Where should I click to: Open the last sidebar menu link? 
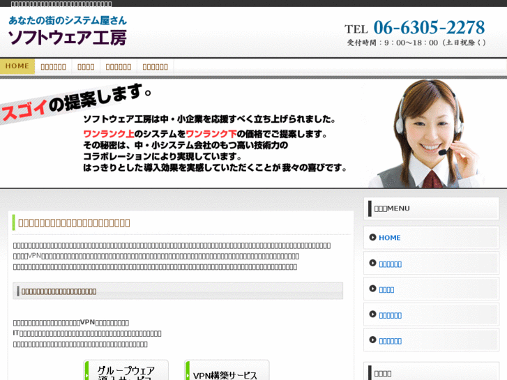(391, 341)
